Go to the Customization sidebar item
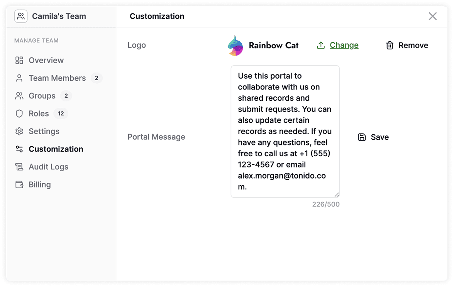454x287 pixels. point(56,149)
